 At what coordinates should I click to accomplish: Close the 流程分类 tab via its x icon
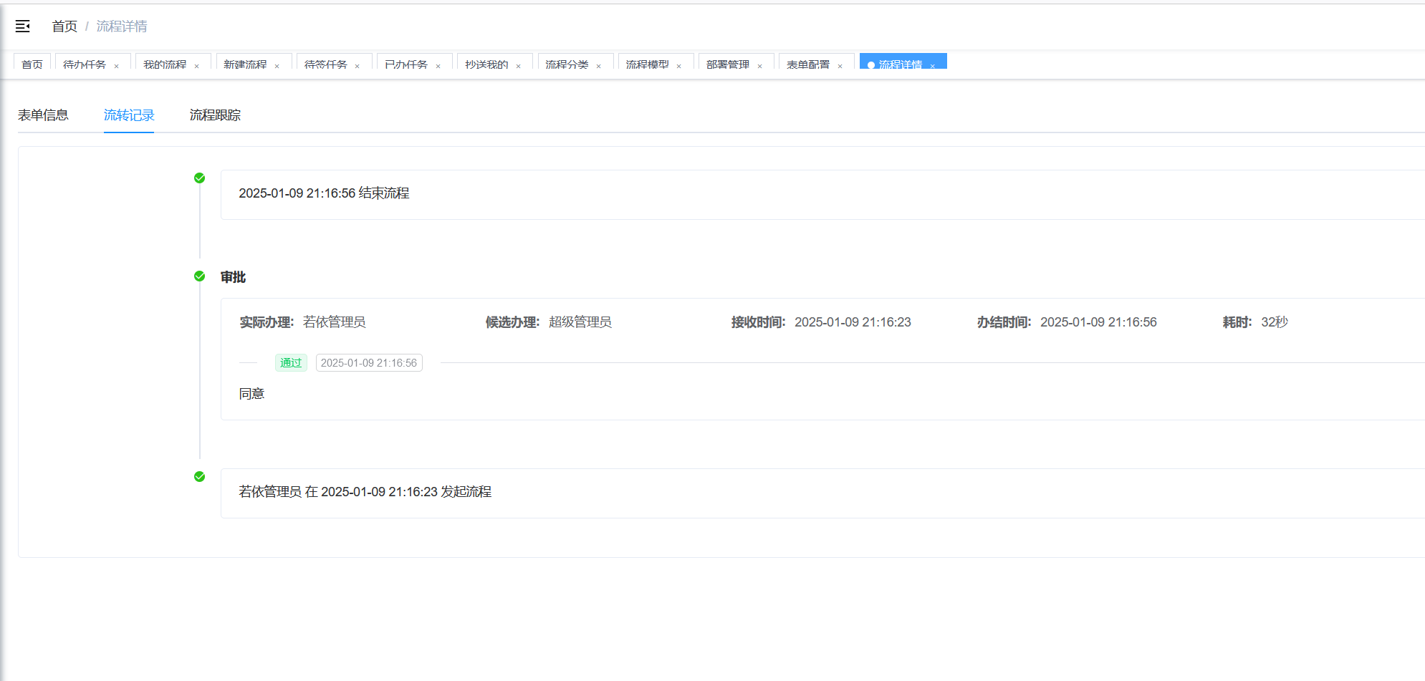pyautogui.click(x=598, y=66)
